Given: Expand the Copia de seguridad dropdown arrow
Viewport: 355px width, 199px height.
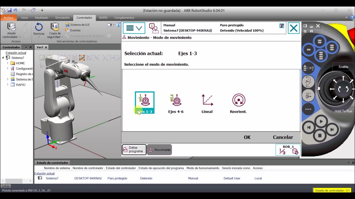Looking at the screenshot, I should pos(62,37).
